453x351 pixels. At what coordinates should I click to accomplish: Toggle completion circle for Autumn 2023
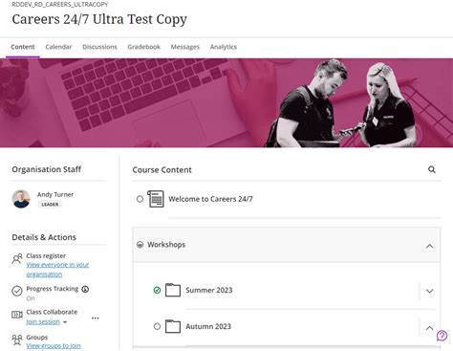[x=157, y=326]
